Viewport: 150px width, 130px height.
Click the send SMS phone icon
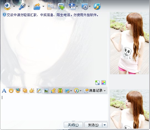pos(50,6)
